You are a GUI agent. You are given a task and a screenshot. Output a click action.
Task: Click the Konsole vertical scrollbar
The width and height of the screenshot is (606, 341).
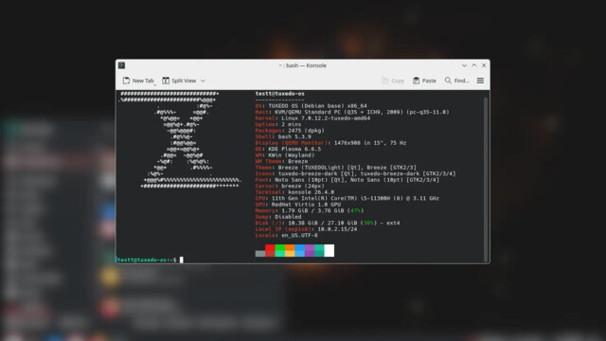click(486, 179)
